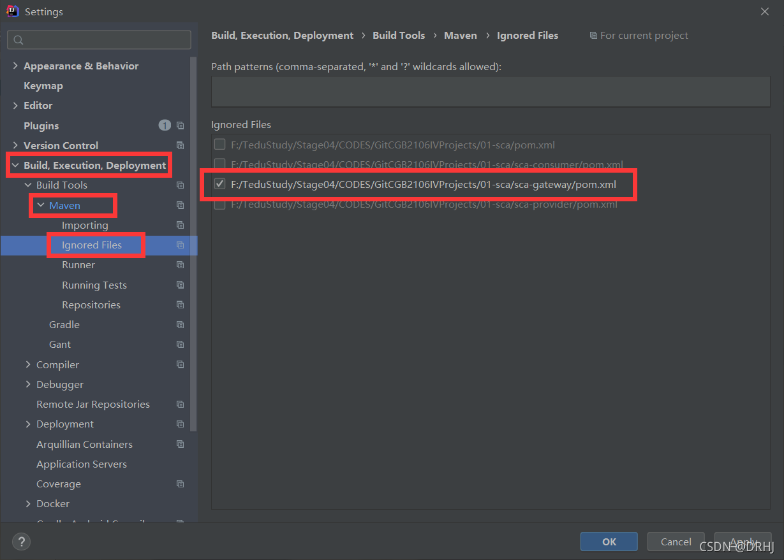Click the project-level icon beside Compiler
Screen dimensions: 784x560
[x=181, y=364]
